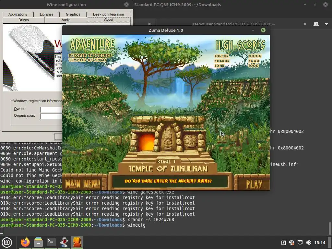Switch to the Drives tab

[x=23, y=20]
